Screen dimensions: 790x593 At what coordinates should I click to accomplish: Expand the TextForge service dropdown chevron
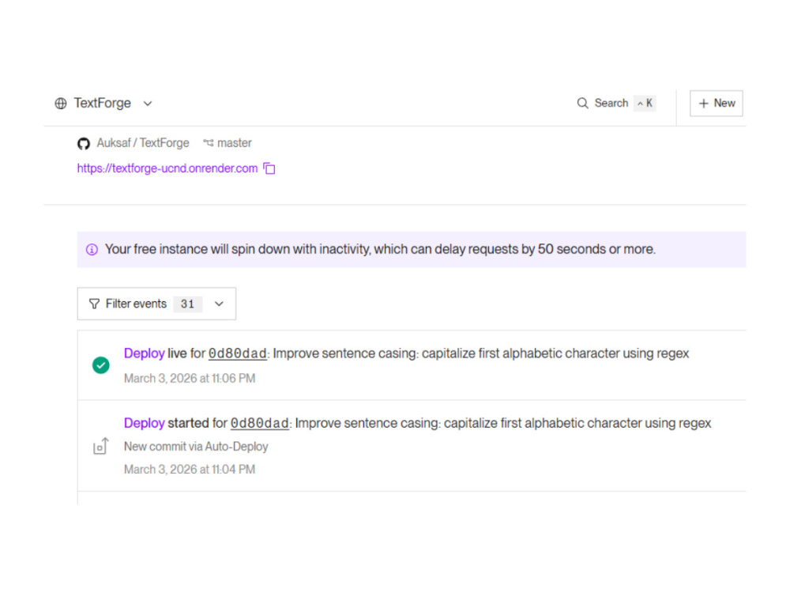coord(148,104)
